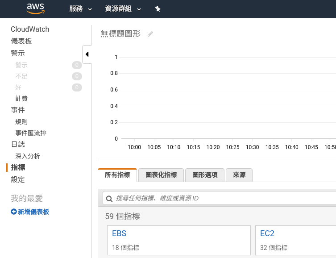Open the 事件 section
This screenshot has height=258, width=336.
tap(18, 110)
